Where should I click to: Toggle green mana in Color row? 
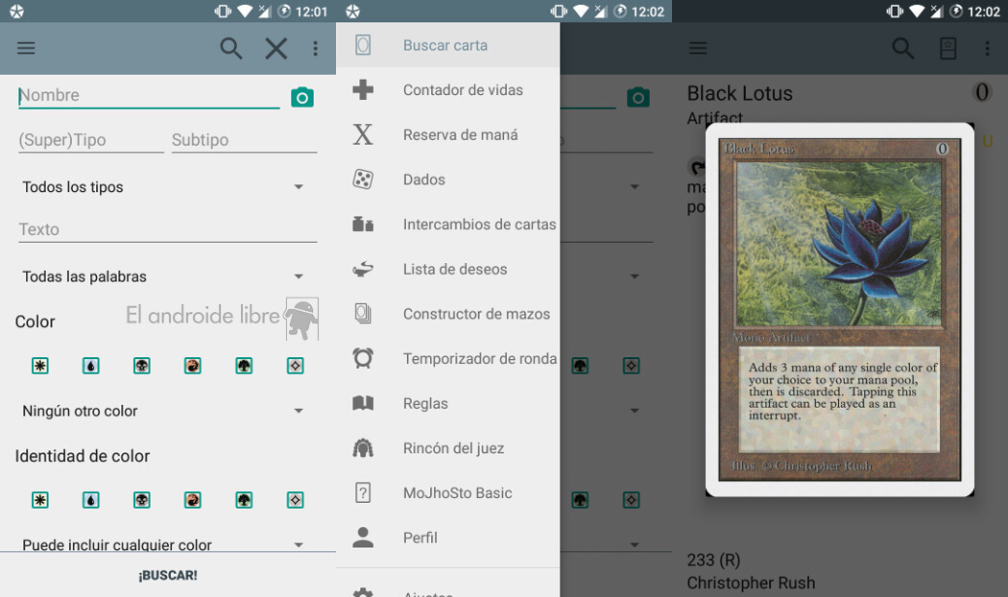coord(244,366)
